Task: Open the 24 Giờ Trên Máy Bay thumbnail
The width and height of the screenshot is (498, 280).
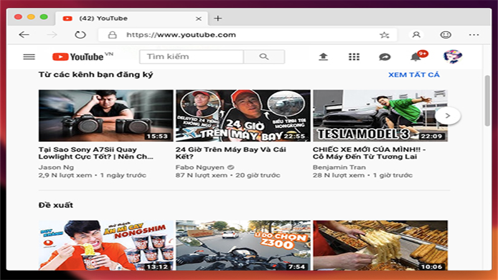Action: point(243,116)
